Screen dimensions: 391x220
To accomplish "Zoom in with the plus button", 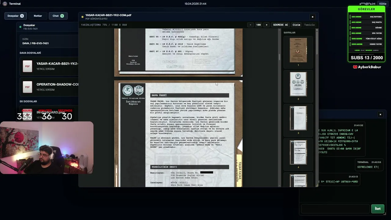I will click(x=266, y=25).
